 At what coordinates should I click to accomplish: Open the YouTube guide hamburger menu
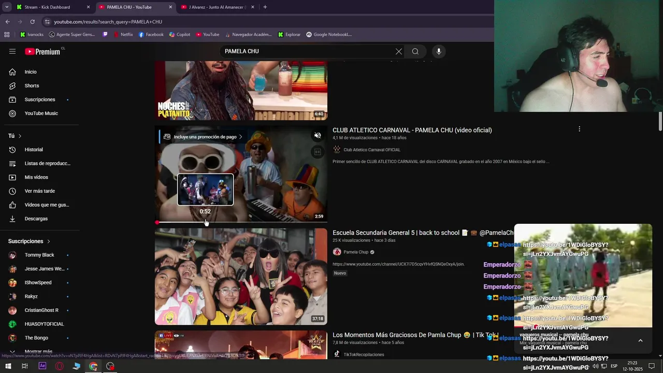pyautogui.click(x=12, y=51)
